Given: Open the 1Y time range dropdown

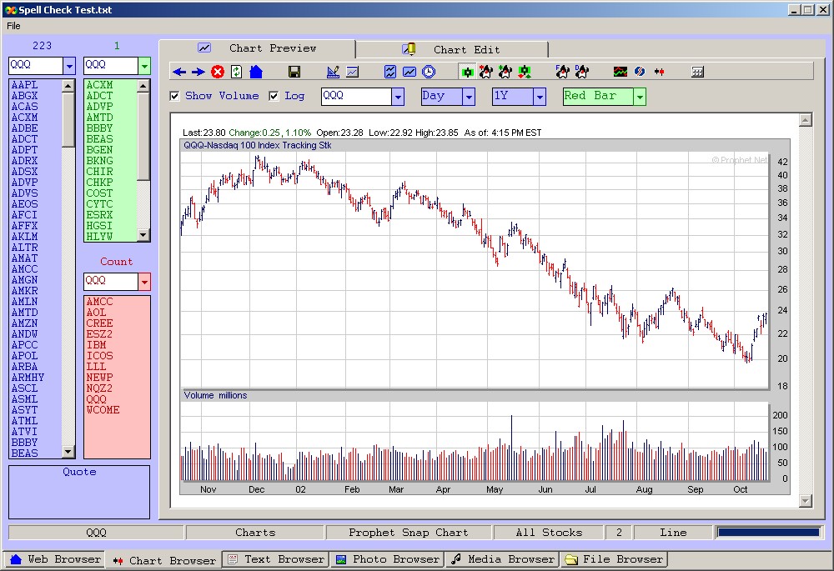Looking at the screenshot, I should coord(540,97).
